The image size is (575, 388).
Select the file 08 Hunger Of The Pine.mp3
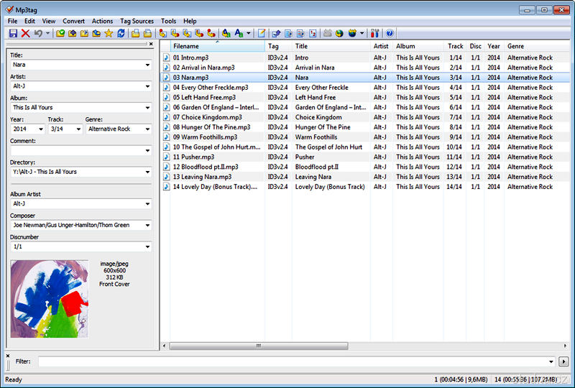tap(211, 127)
